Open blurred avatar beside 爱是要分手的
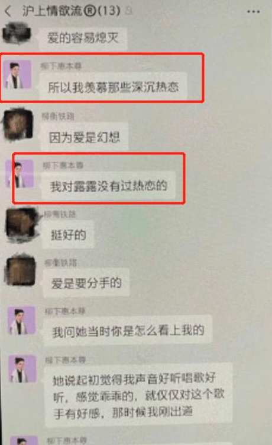This screenshot has width=272, height=445. coord(21,271)
